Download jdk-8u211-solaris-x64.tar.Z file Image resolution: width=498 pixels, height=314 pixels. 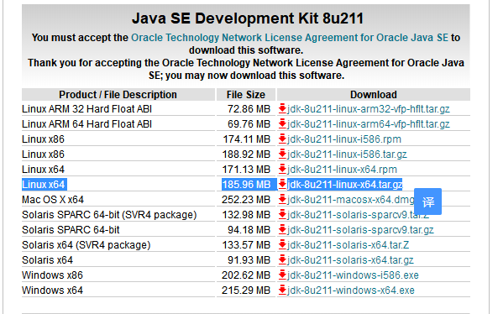tap(348, 245)
